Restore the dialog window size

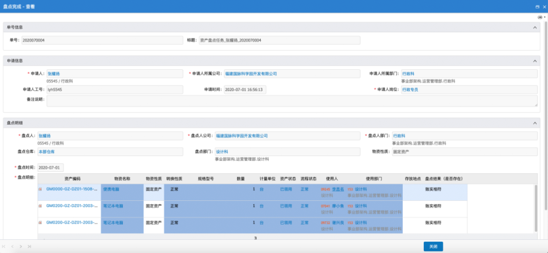click(537, 7)
